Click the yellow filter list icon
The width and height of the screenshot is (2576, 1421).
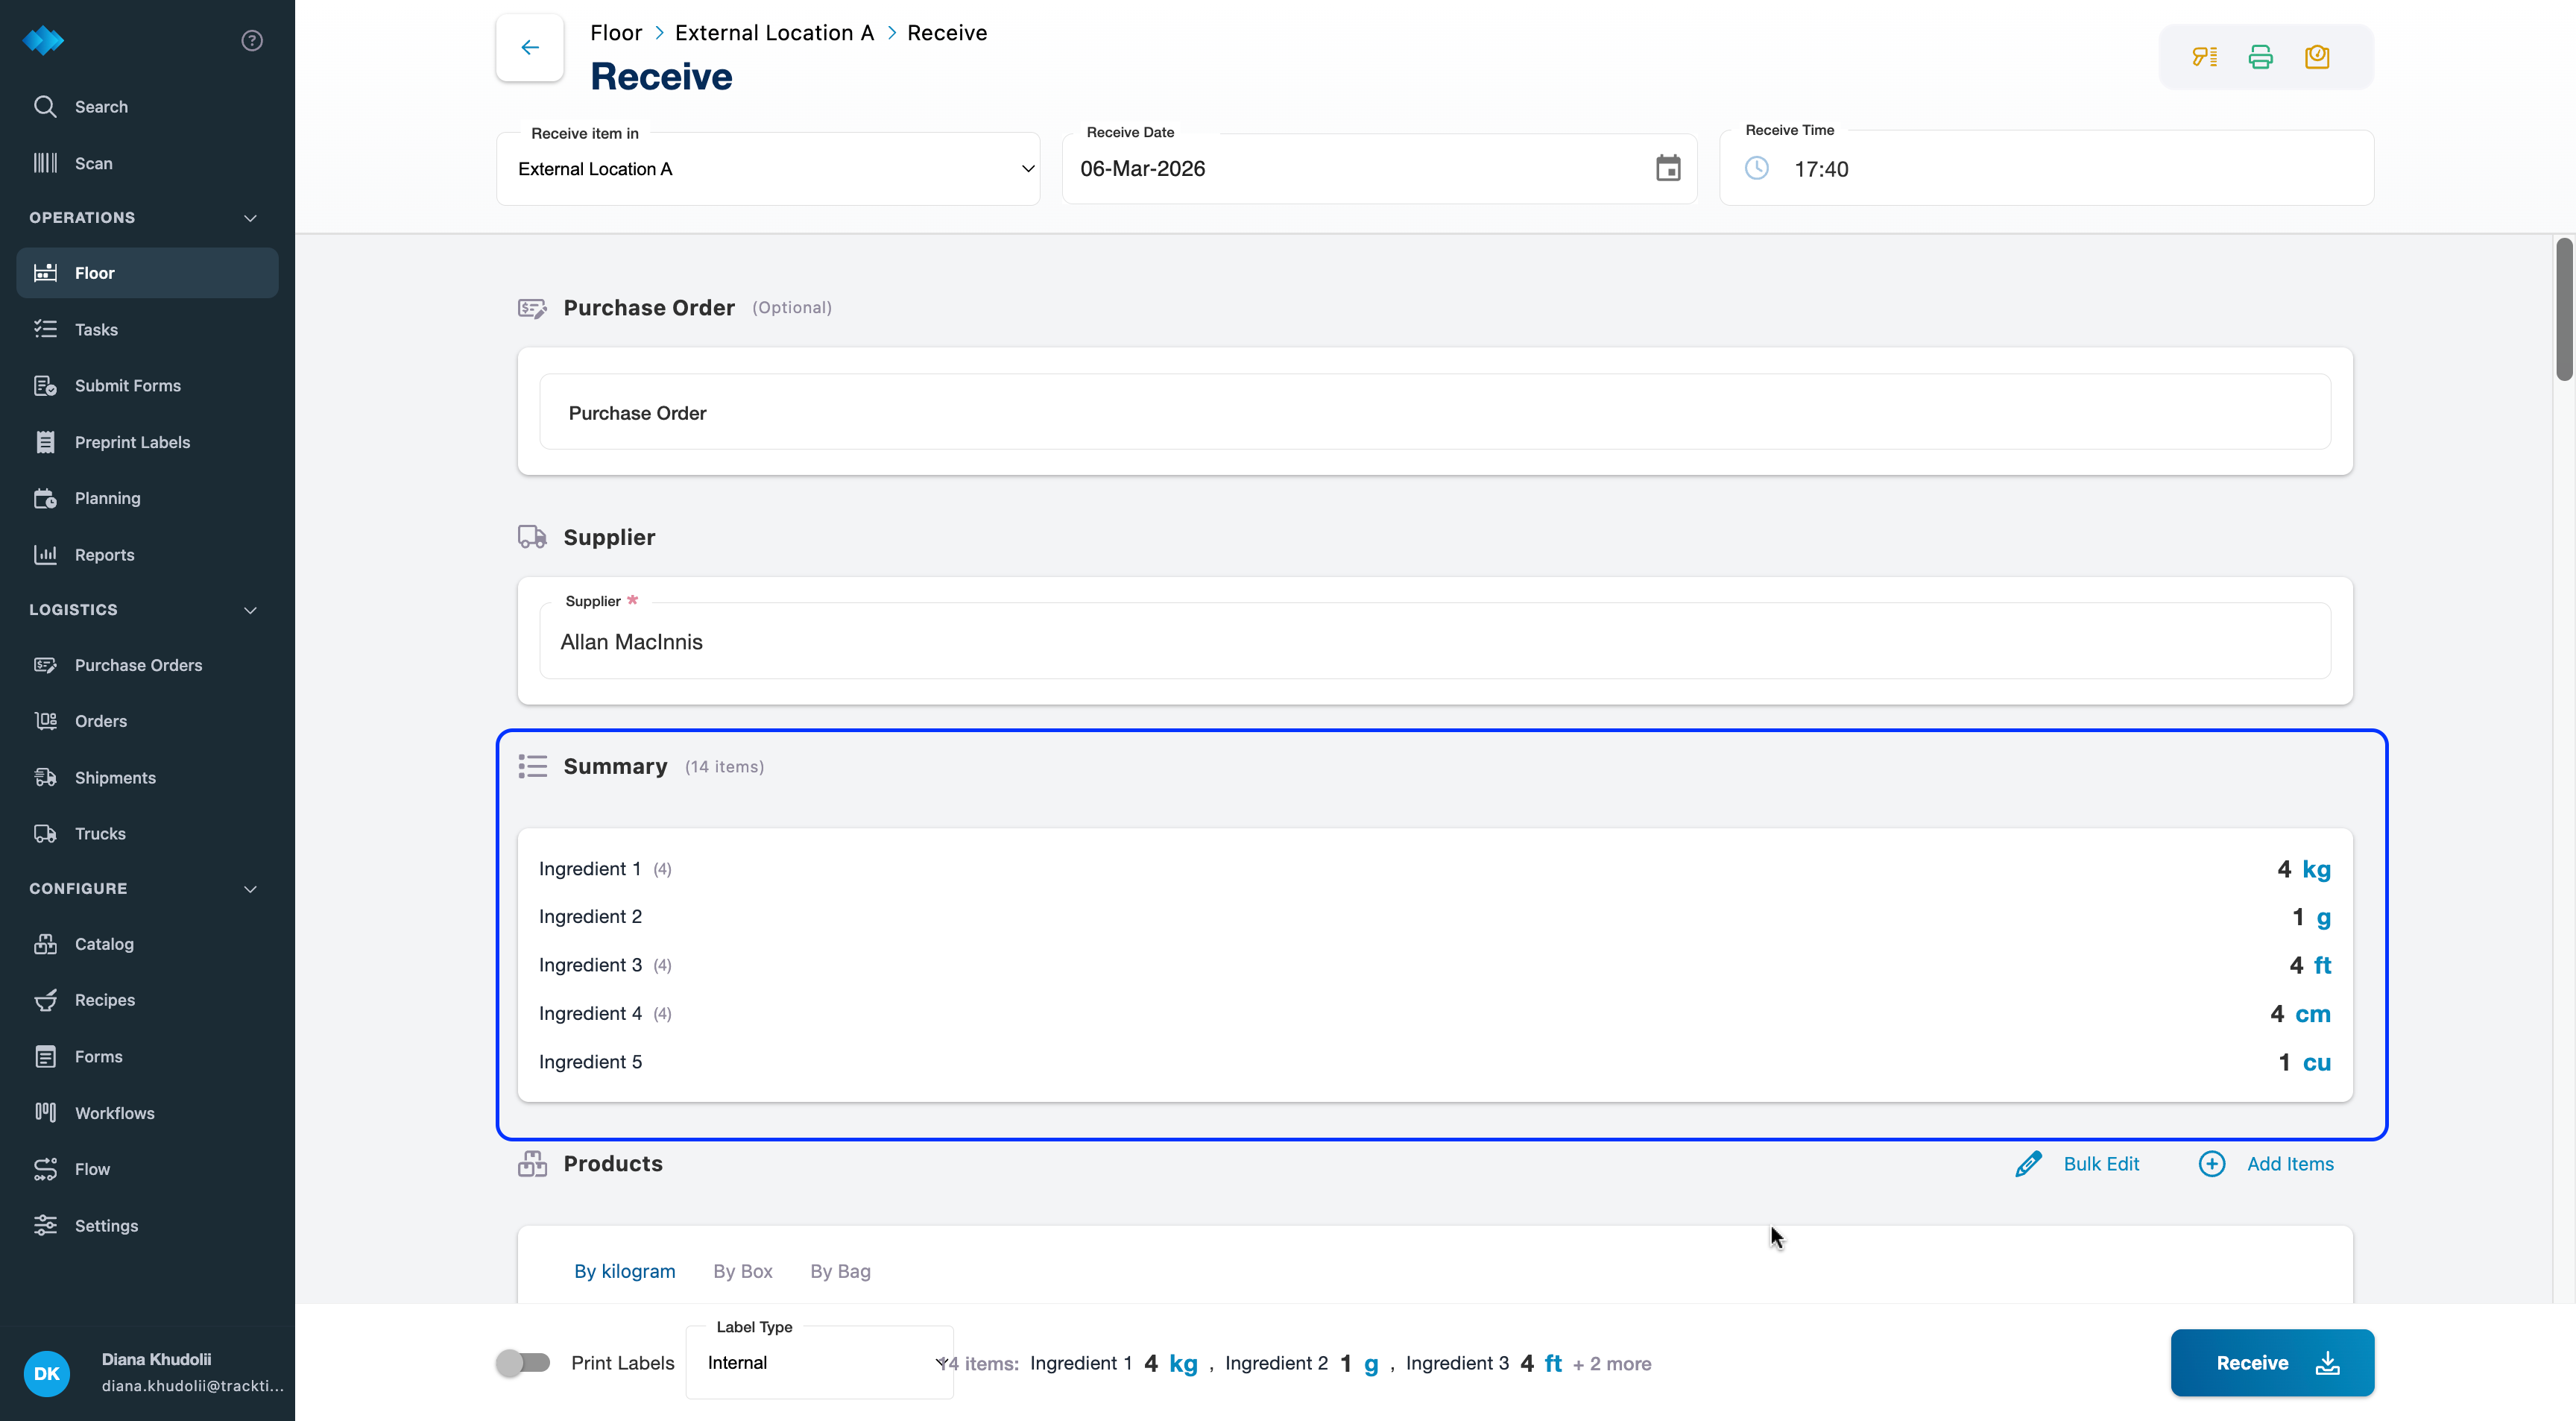coord(2204,57)
